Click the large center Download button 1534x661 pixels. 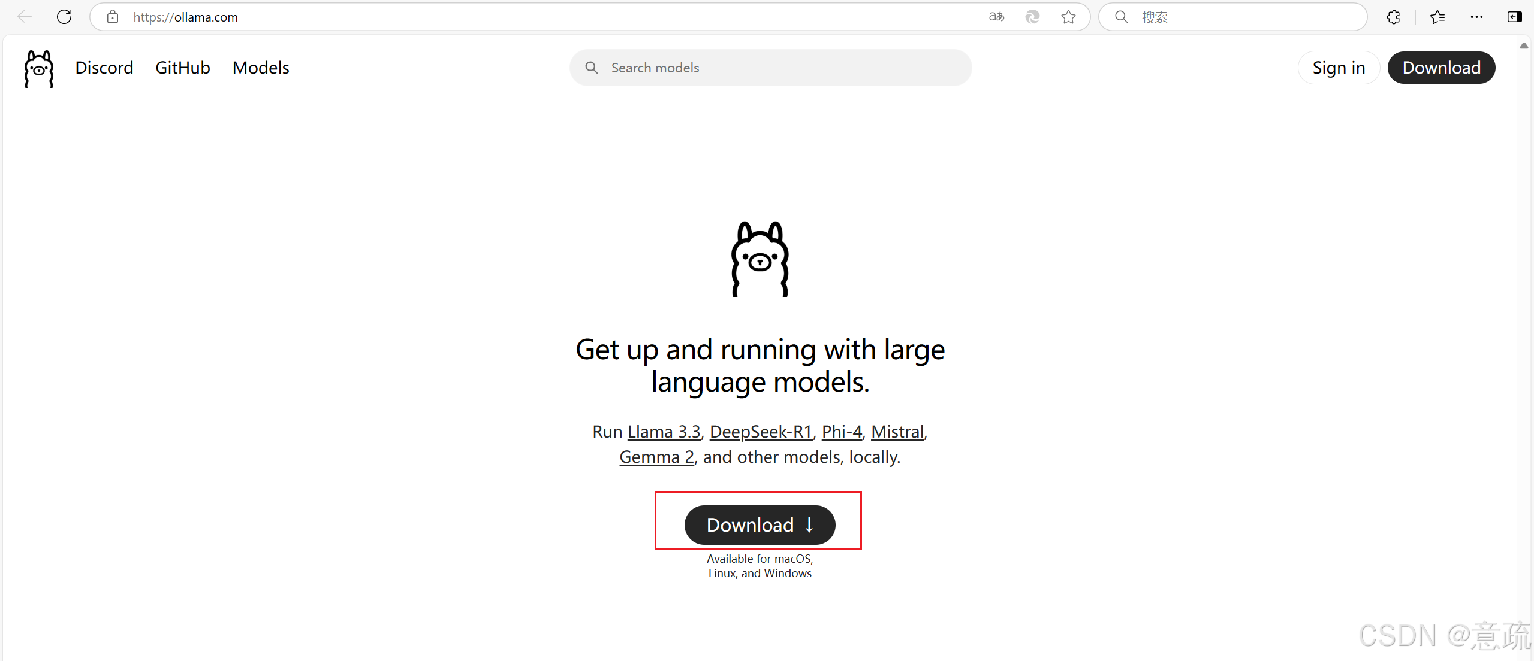click(760, 525)
